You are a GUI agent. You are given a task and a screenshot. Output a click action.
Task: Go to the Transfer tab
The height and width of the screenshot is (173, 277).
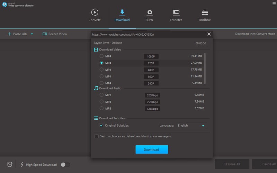(176, 16)
